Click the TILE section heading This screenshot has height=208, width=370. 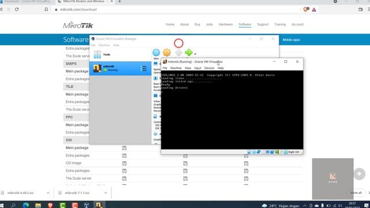(69, 87)
